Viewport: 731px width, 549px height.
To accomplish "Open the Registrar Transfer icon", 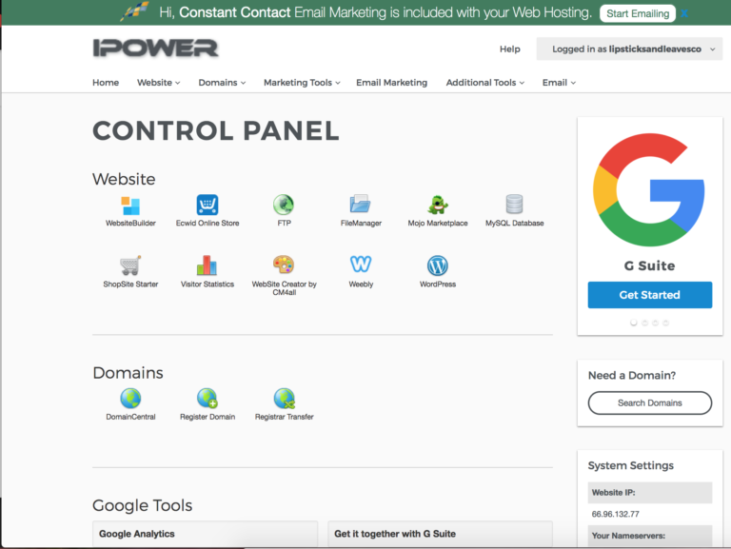I will click(284, 399).
